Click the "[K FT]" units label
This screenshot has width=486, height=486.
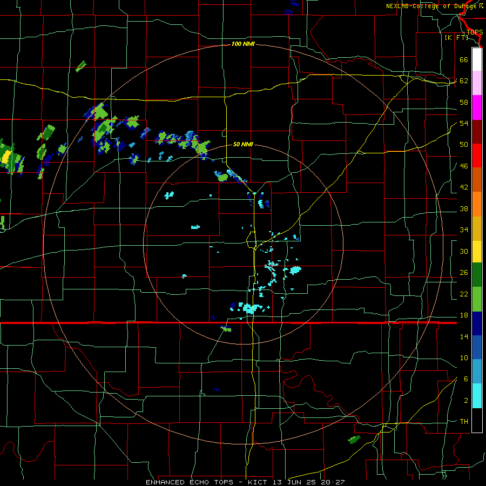pos(456,37)
